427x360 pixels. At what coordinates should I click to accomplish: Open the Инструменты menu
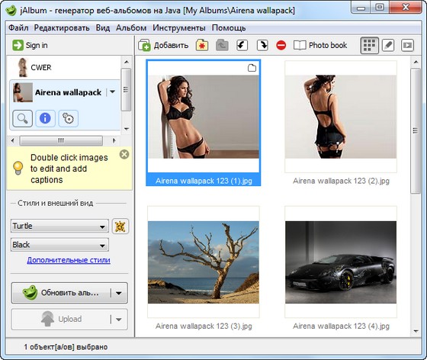coord(179,27)
